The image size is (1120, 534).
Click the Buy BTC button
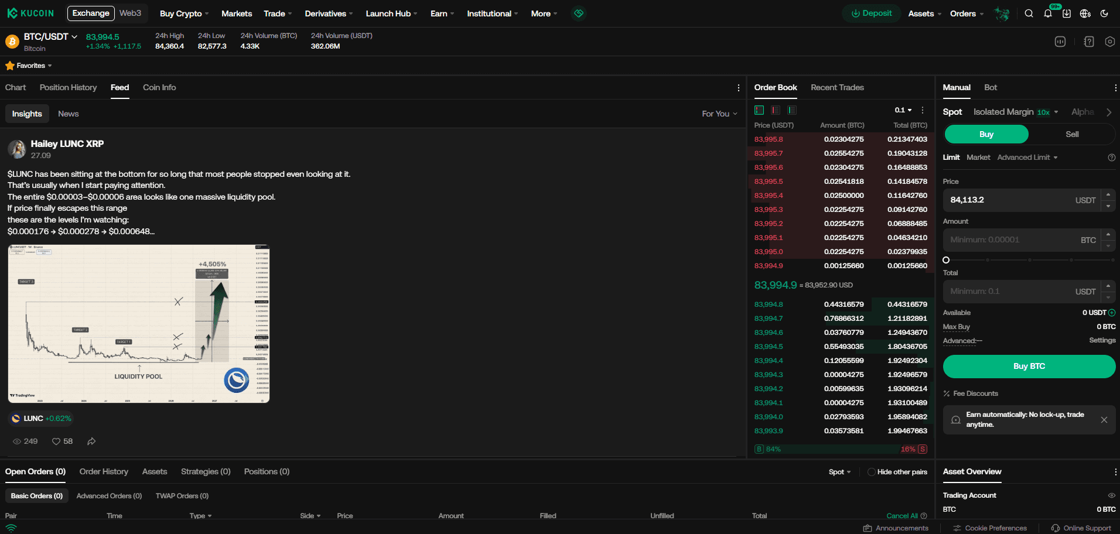(1029, 366)
